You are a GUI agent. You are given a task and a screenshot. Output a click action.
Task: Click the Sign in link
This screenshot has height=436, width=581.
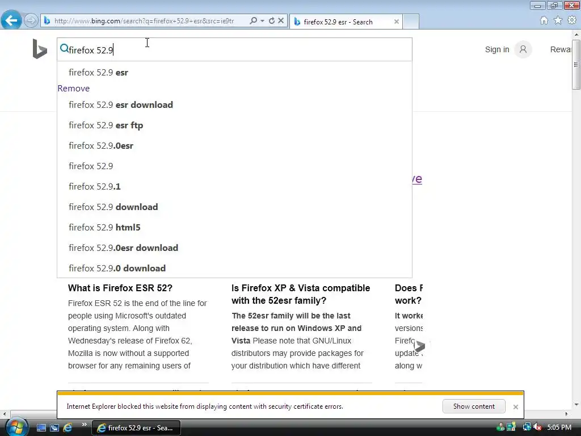(497, 49)
